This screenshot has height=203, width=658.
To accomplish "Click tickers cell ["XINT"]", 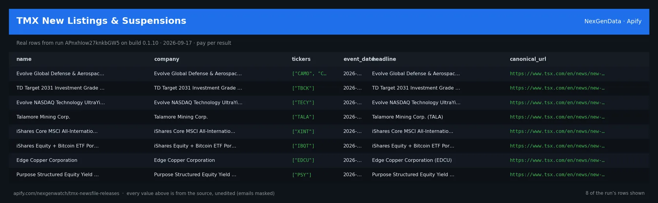I will [x=303, y=131].
